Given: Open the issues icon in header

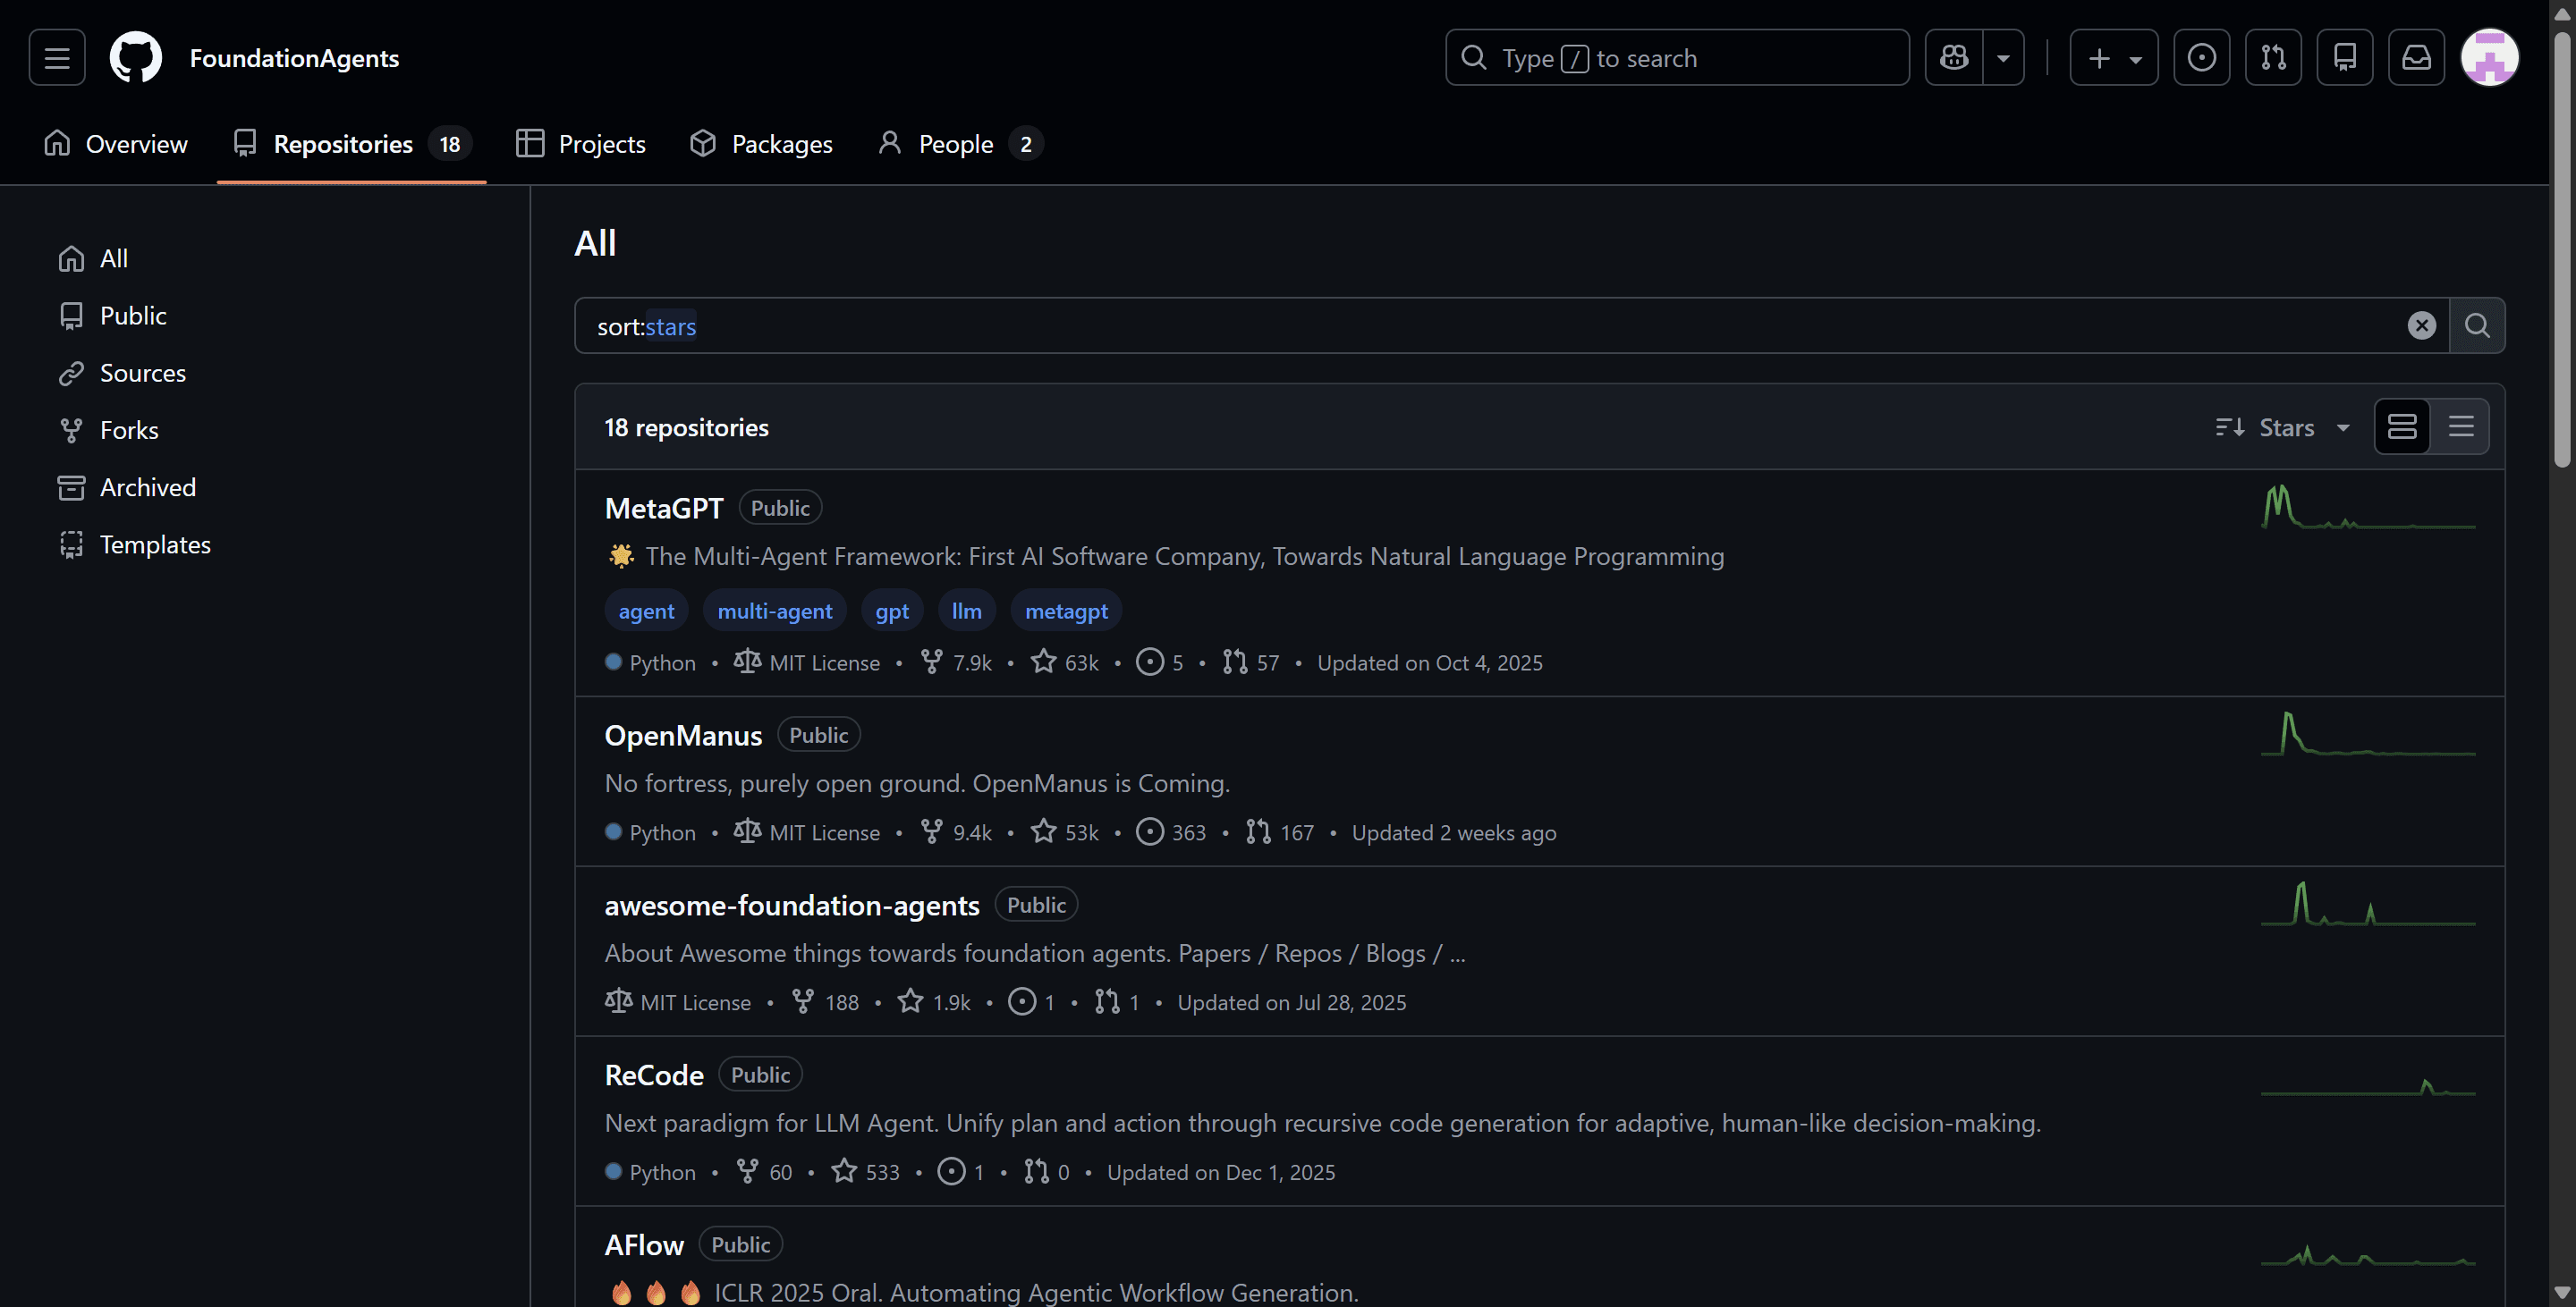Looking at the screenshot, I should [x=2201, y=58].
